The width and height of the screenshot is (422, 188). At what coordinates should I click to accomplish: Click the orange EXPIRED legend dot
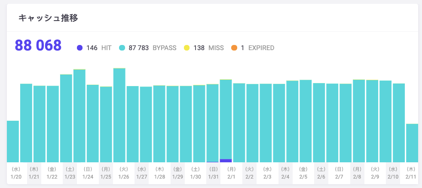[234, 48]
